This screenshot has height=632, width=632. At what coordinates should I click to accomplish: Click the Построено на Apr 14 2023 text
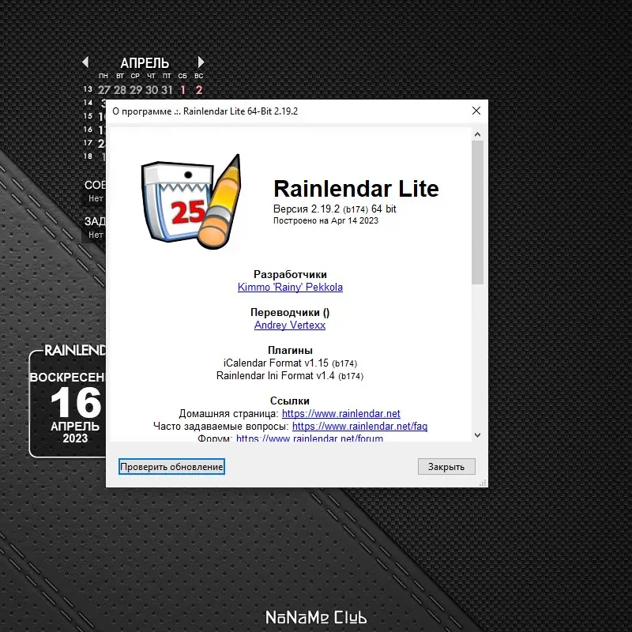325,220
